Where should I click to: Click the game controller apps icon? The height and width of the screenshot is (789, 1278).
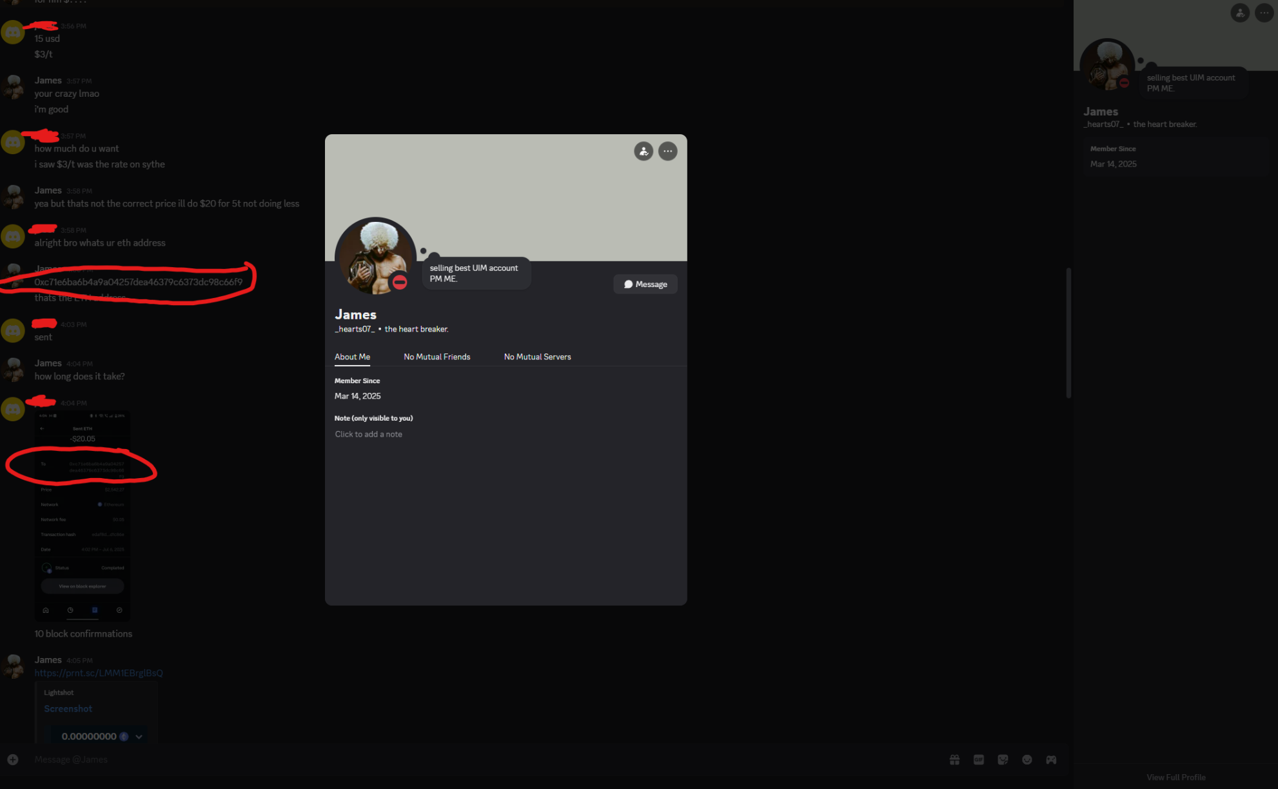click(1051, 759)
